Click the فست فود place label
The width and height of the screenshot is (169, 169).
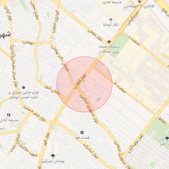click(x=82, y=137)
